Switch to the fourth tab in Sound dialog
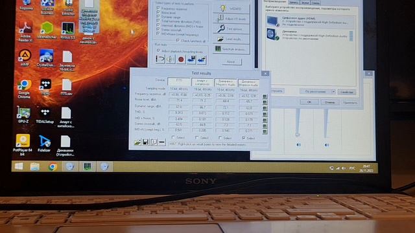 (315, 3)
